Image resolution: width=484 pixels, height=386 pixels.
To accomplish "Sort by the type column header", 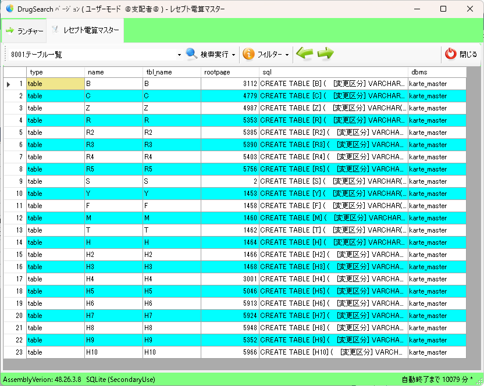I will click(x=56, y=72).
